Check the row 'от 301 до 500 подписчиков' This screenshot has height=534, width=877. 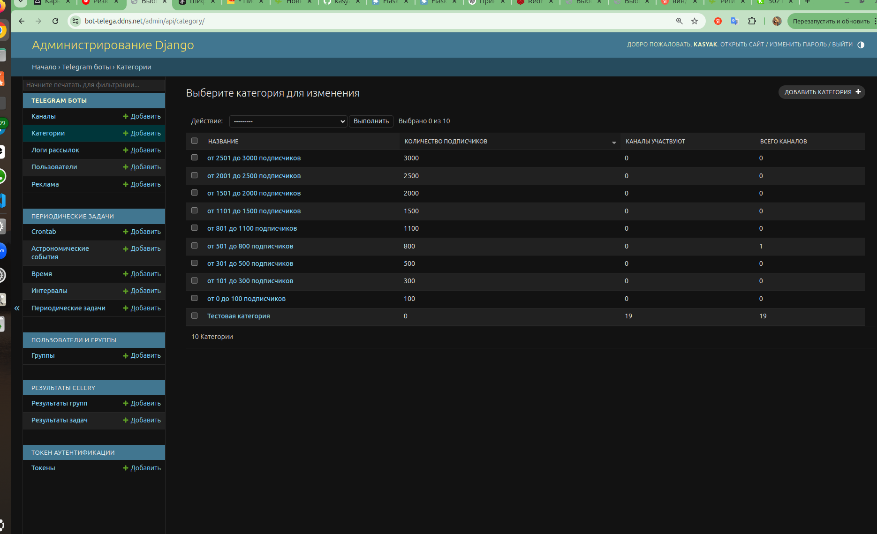click(195, 263)
